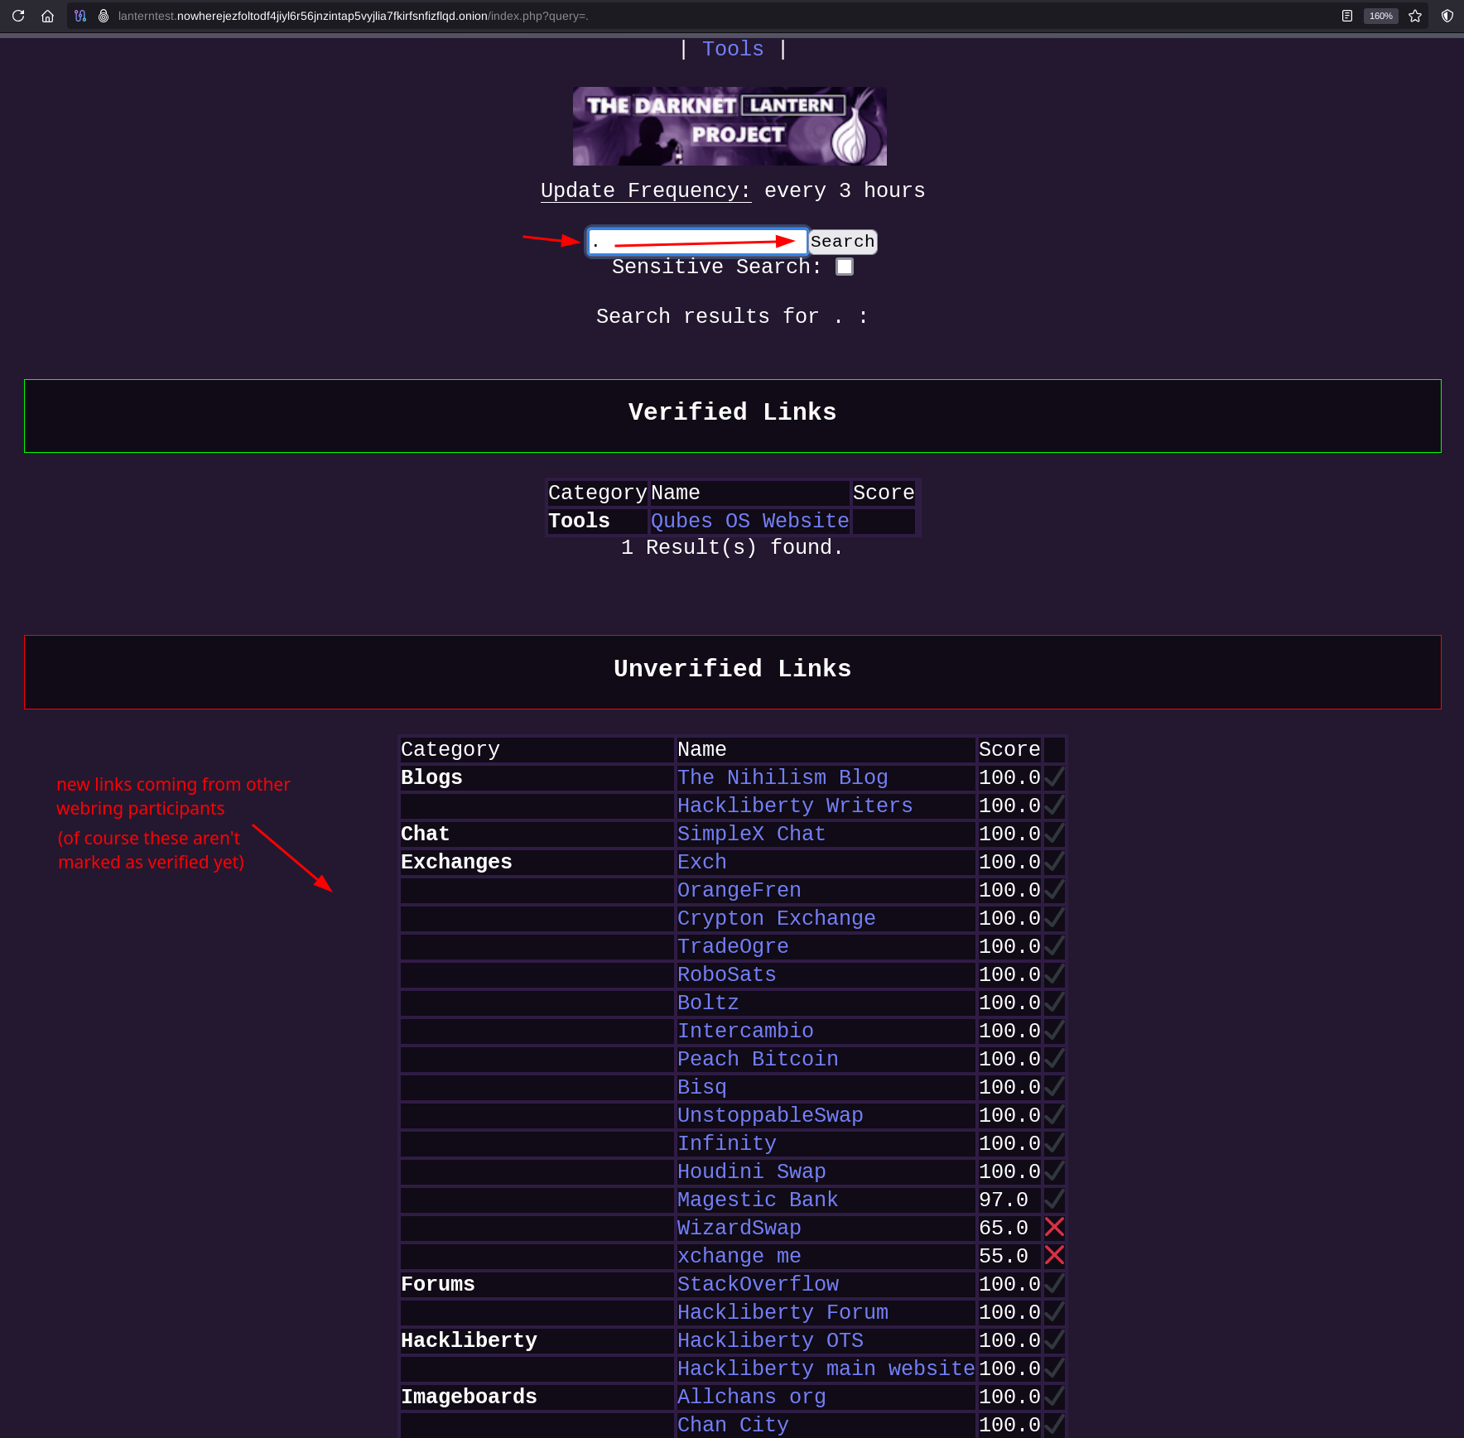Open the StackOverflow link
This screenshot has height=1438, width=1464.
point(757,1284)
